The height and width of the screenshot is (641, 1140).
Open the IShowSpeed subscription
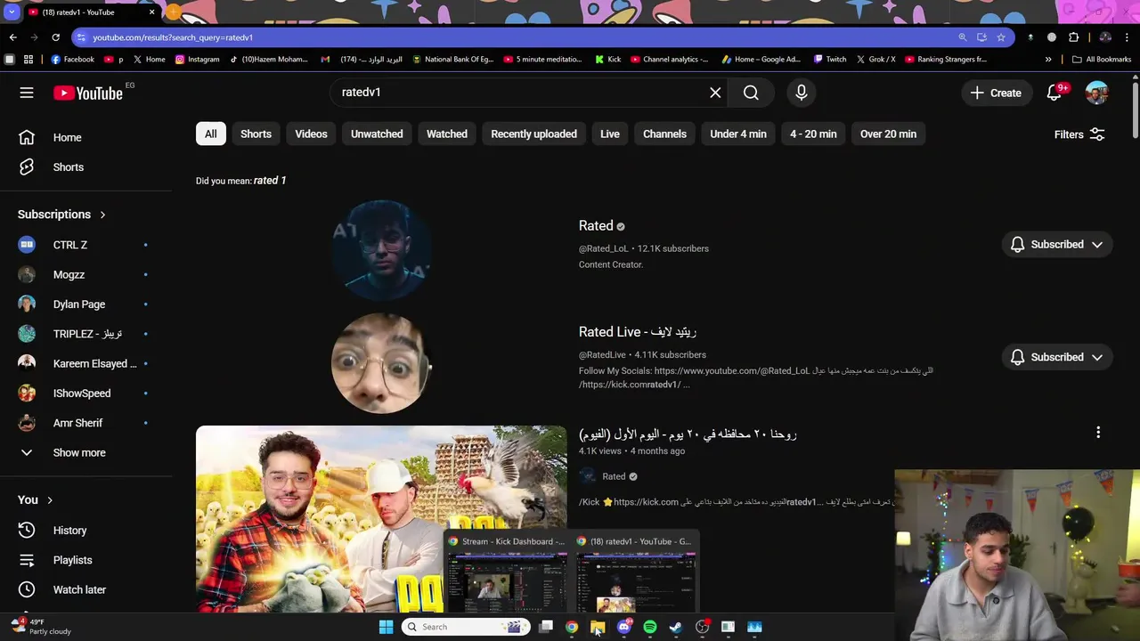pyautogui.click(x=82, y=394)
